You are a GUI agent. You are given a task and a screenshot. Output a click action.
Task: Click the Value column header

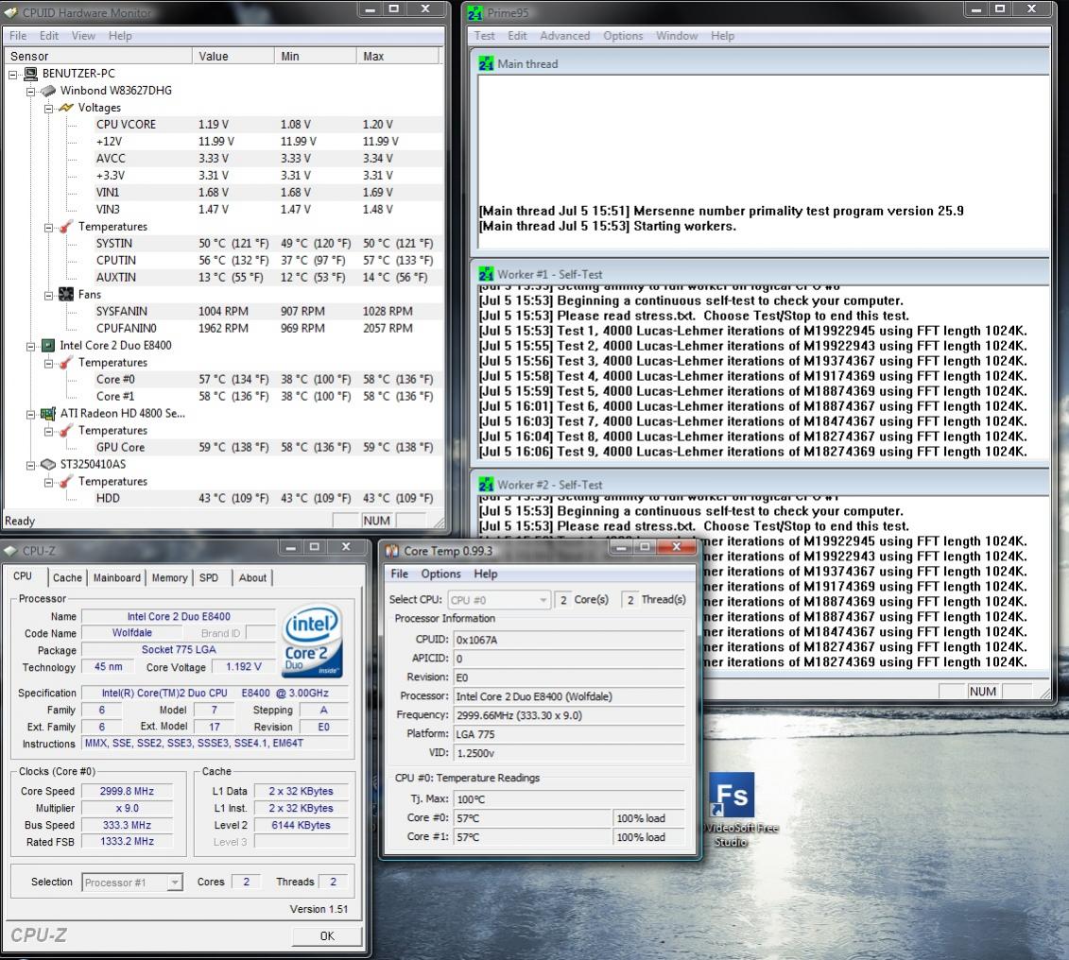[x=233, y=56]
